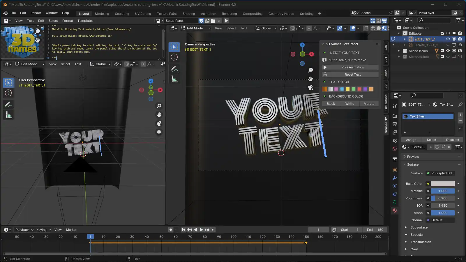Open the Material properties tab icon
This screenshot has width=466, height=262.
(x=395, y=210)
